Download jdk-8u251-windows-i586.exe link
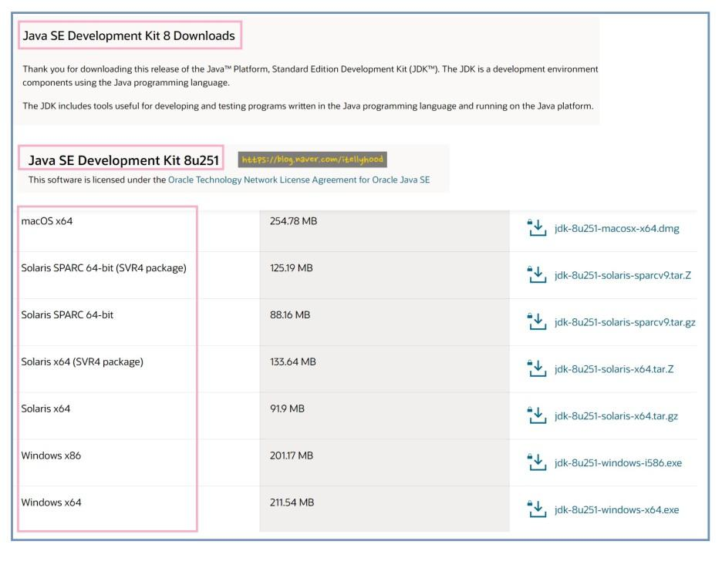The image size is (722, 568). [618, 463]
